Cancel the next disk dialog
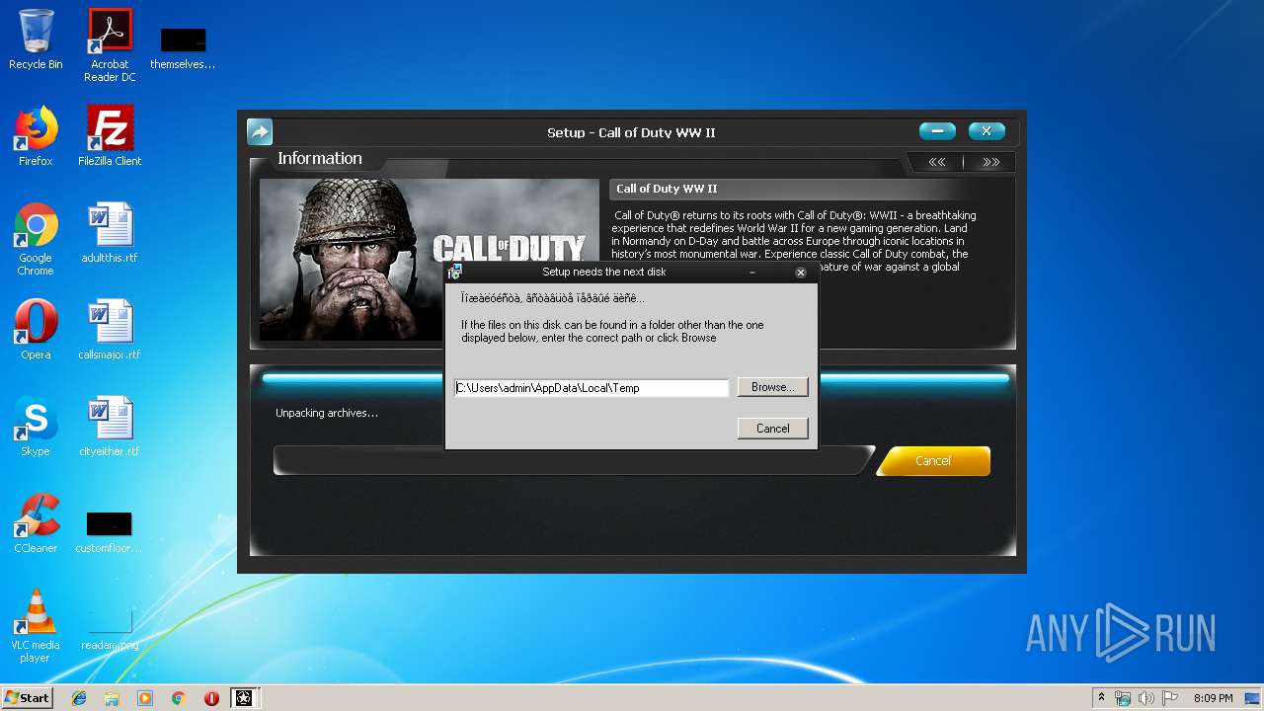The width and height of the screenshot is (1264, 711). [x=772, y=429]
